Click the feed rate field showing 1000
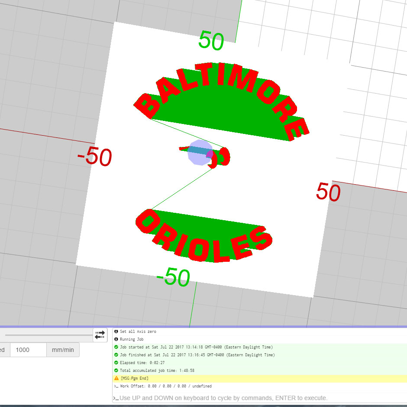This screenshot has height=407, width=407. [28, 350]
